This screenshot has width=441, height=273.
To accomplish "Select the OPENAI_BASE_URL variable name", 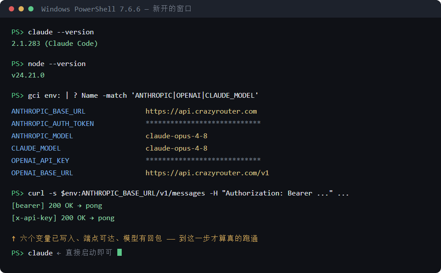I will [x=42, y=173].
